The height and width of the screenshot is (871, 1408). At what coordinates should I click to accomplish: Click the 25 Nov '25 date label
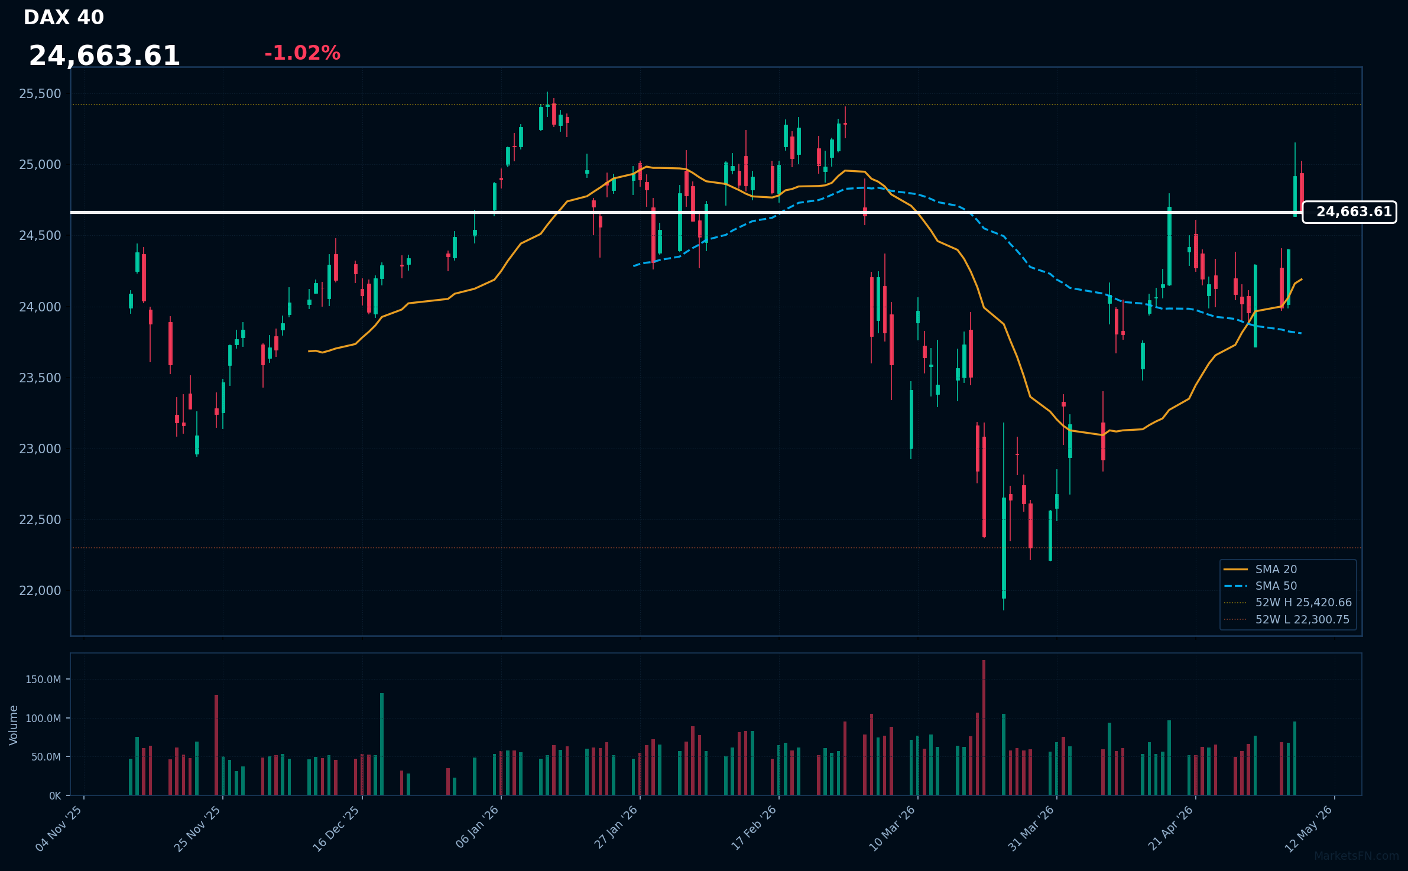click(x=197, y=828)
